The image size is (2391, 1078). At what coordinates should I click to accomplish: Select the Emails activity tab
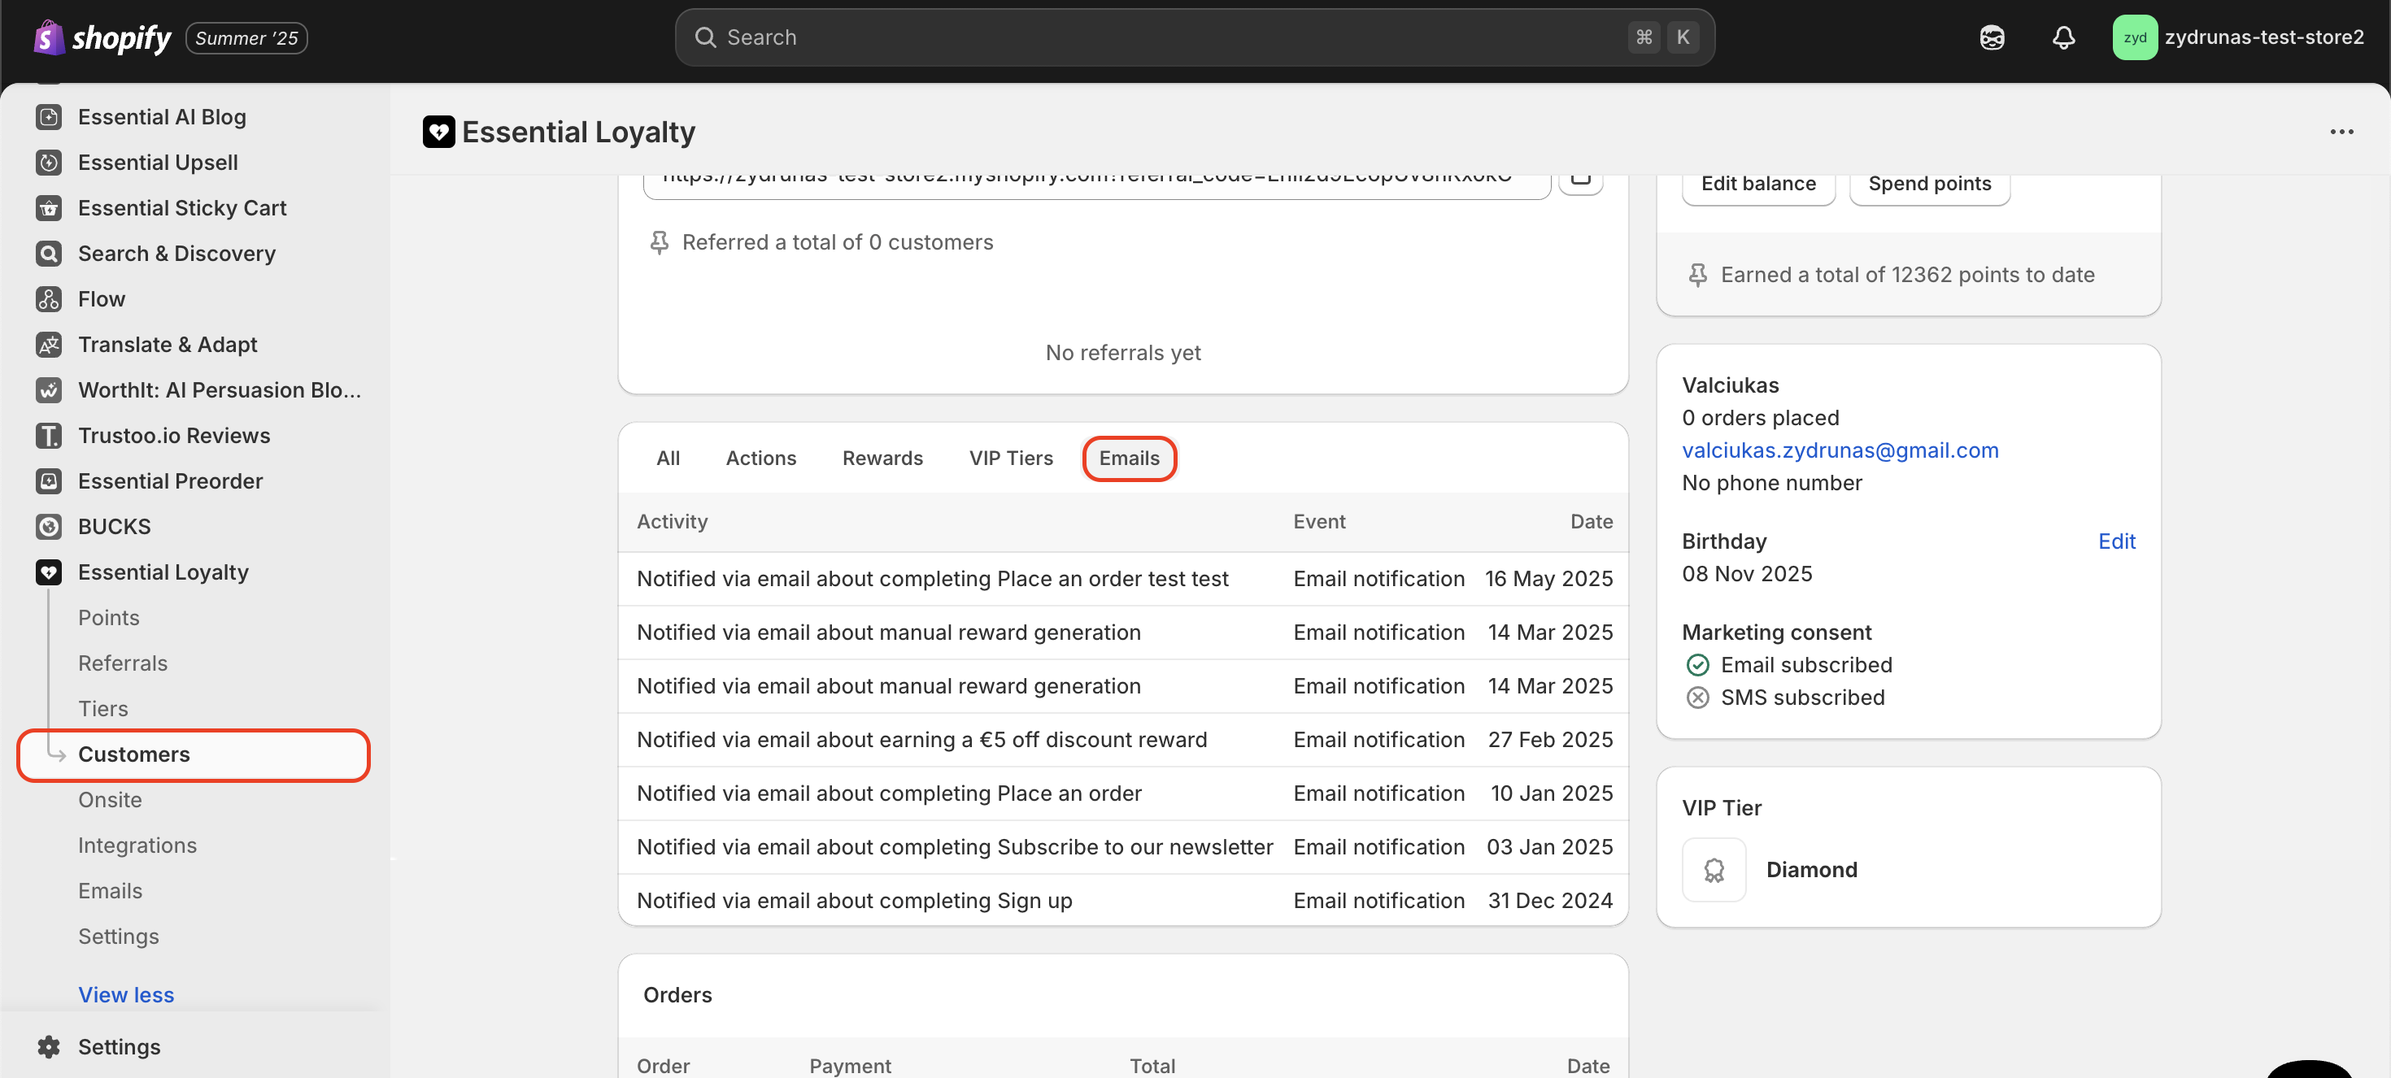[x=1130, y=458]
